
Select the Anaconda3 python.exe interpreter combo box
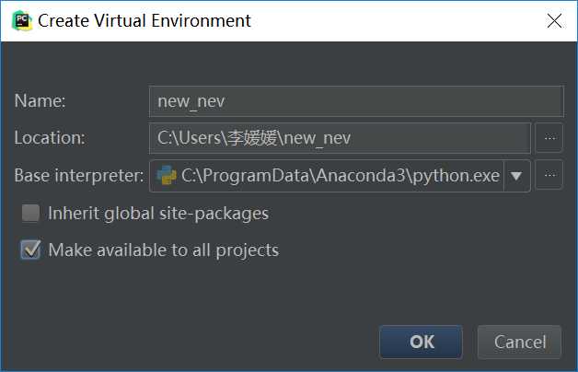tap(340, 176)
